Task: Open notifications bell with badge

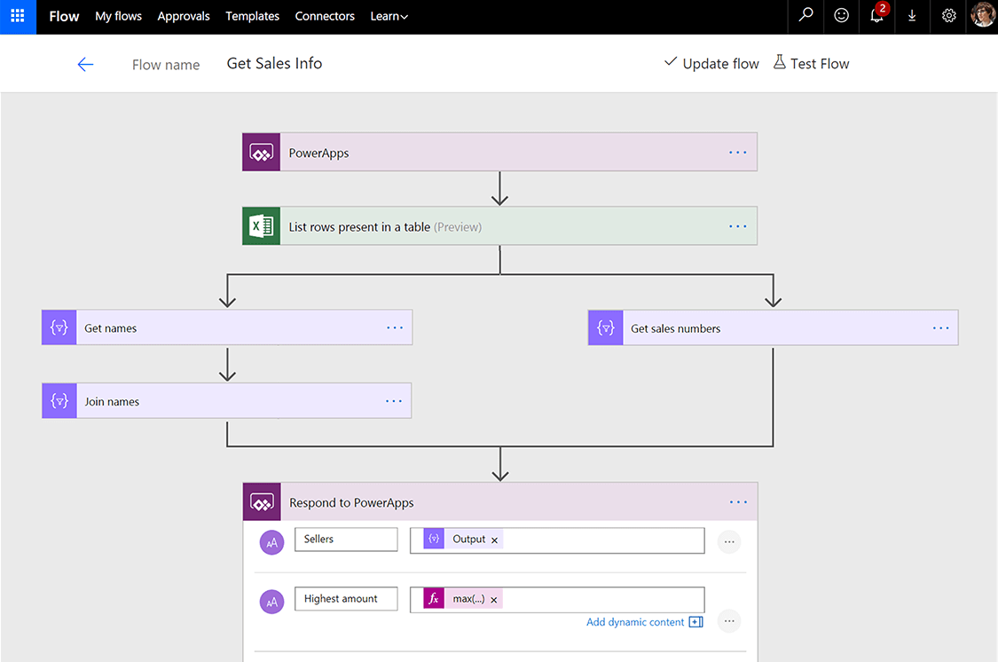Action: (877, 15)
